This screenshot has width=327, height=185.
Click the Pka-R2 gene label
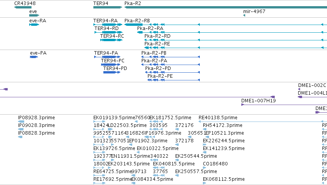pyautogui.click(x=133, y=3)
